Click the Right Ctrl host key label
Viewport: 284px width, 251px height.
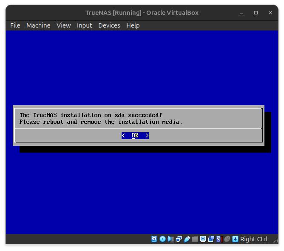pyautogui.click(x=254, y=239)
